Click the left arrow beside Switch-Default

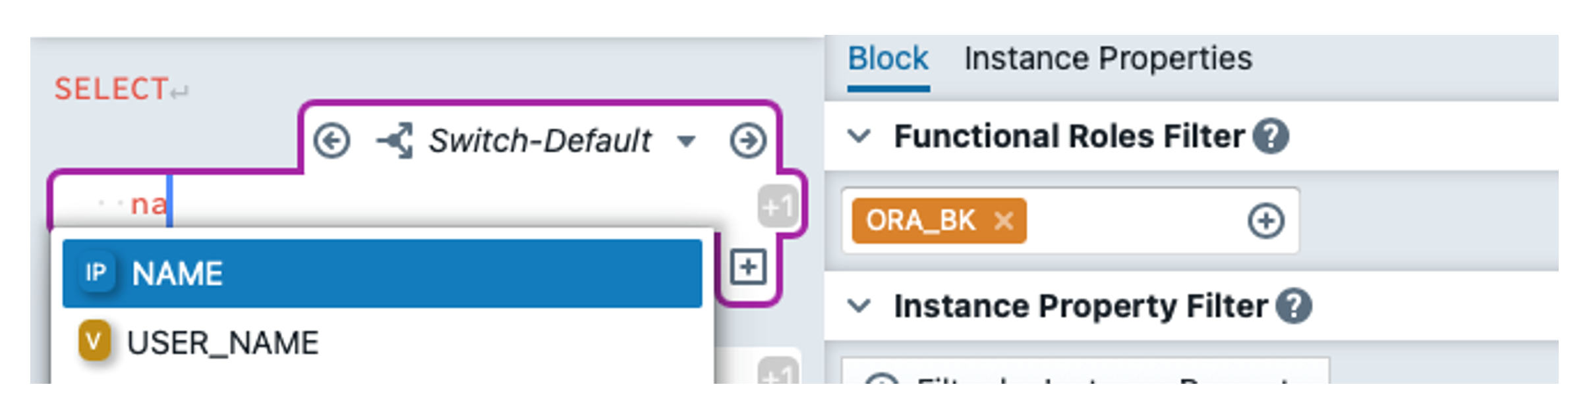tap(331, 141)
